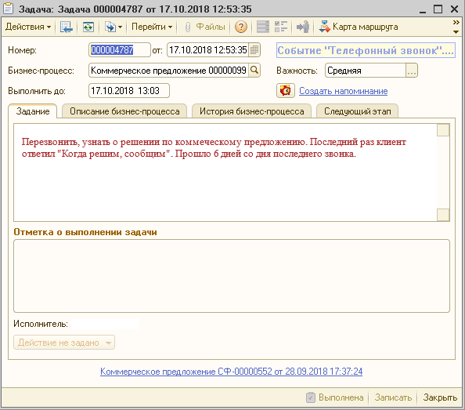
Task: Open the Следующий этап tab
Action: pos(357,111)
